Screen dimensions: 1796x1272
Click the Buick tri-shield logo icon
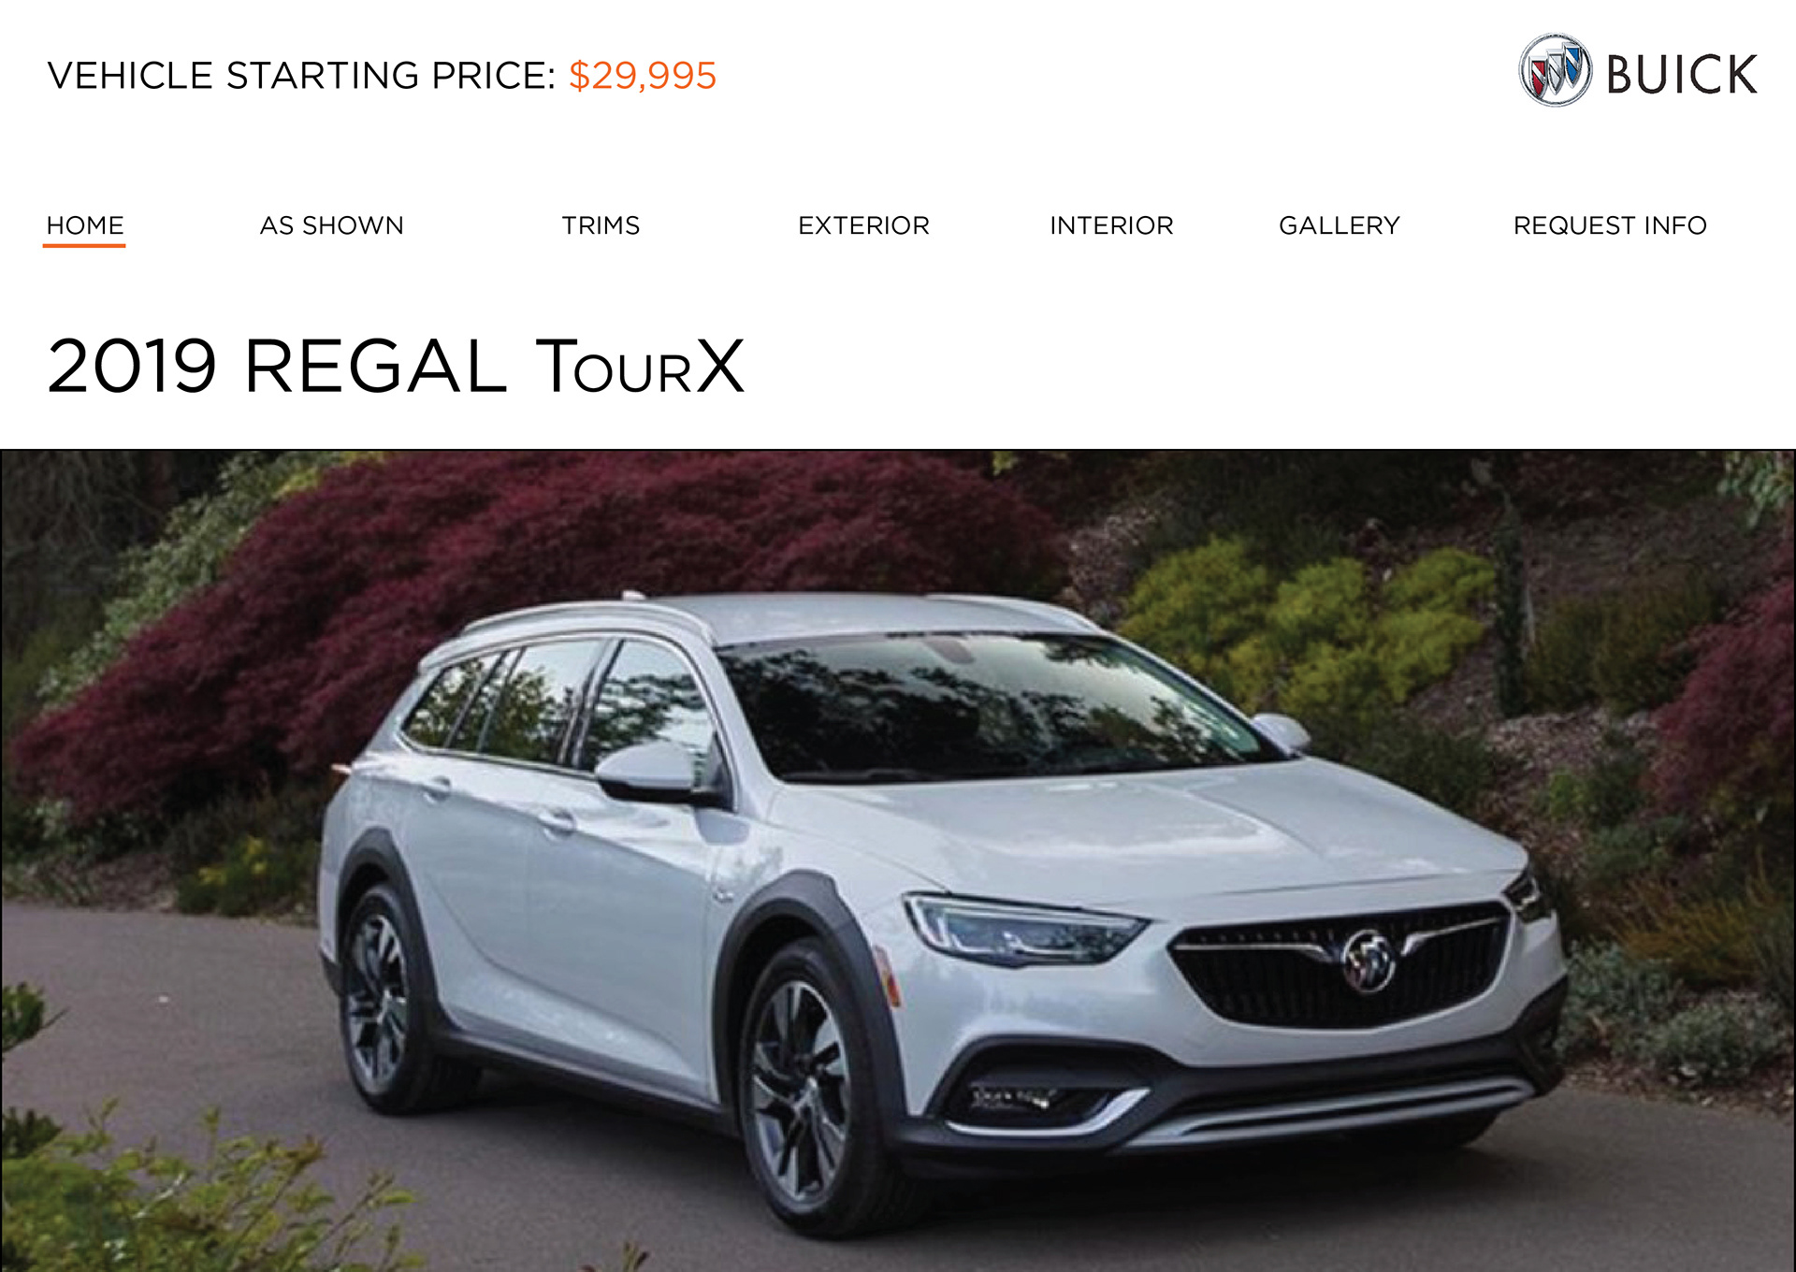[1555, 70]
